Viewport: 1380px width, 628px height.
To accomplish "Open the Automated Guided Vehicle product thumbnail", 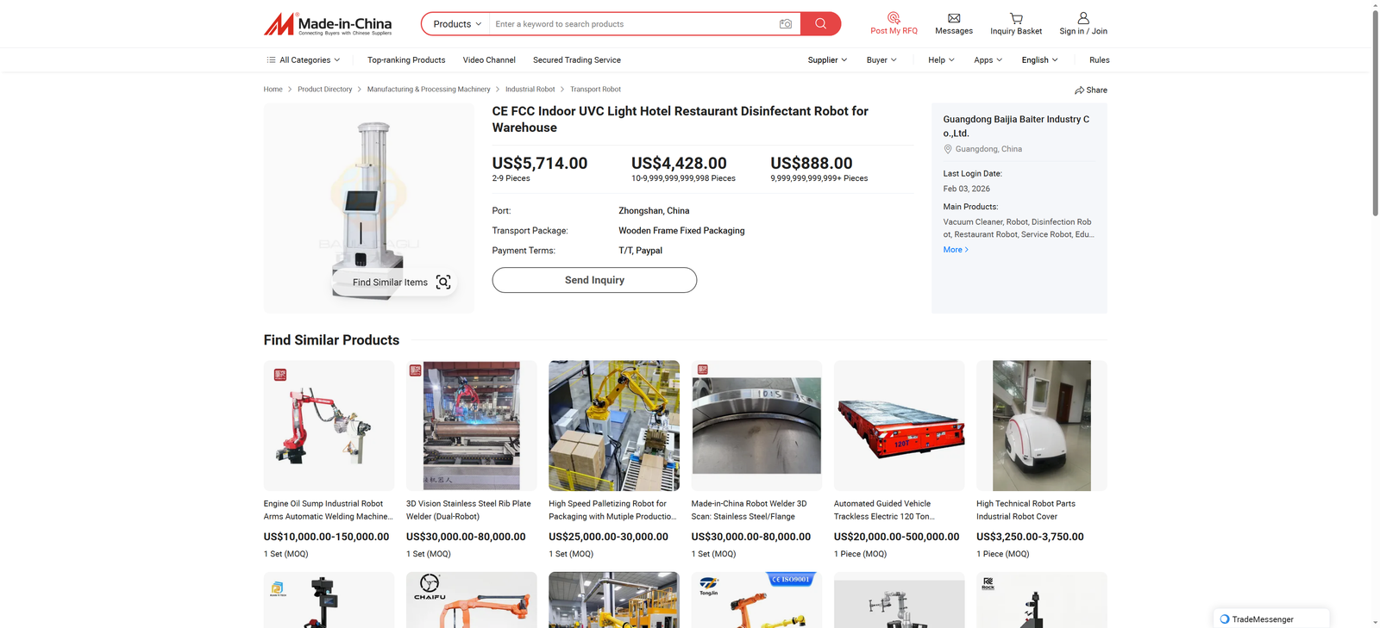I will pyautogui.click(x=899, y=426).
